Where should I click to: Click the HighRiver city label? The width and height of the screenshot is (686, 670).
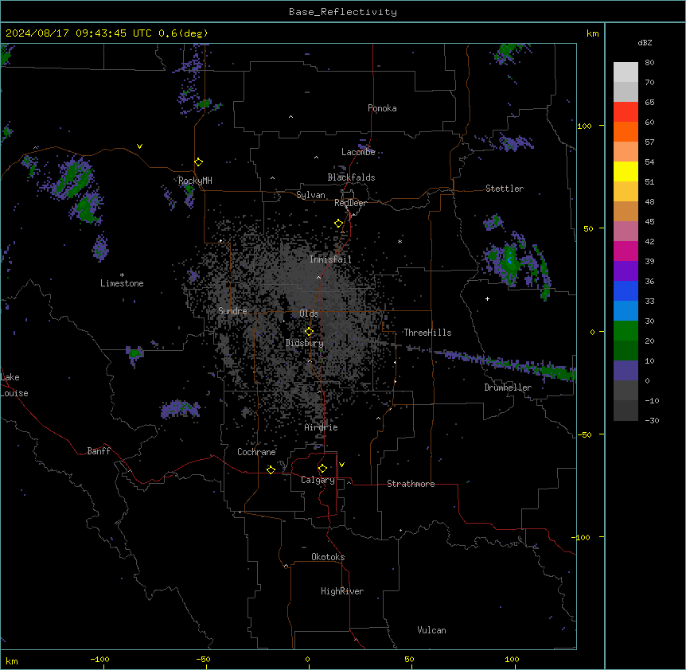point(342,591)
